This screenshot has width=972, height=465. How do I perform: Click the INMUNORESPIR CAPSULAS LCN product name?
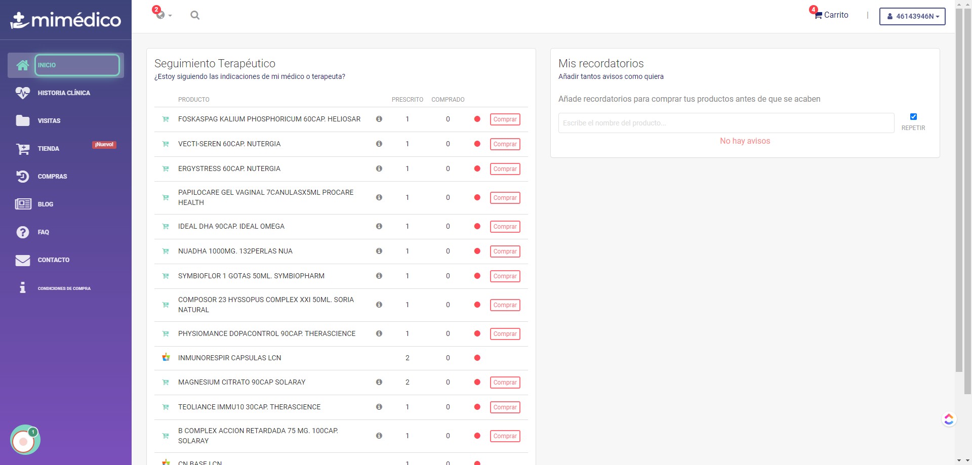229,358
